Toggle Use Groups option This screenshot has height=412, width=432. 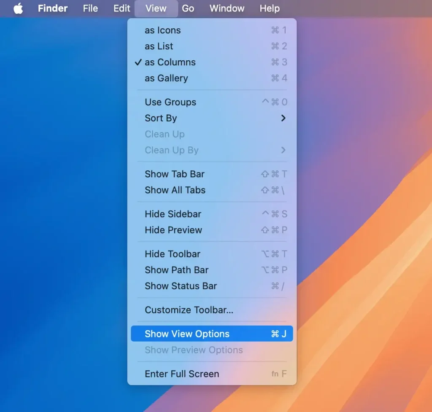212,102
